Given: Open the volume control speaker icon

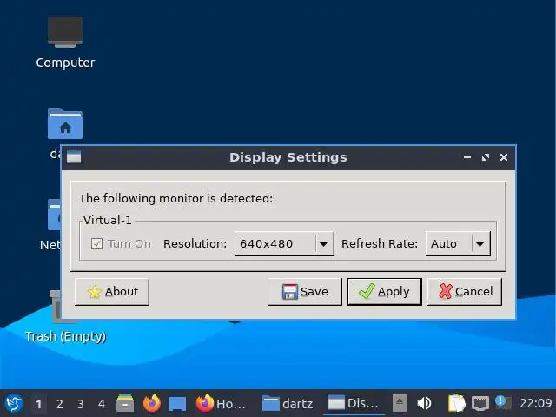Looking at the screenshot, I should (x=424, y=403).
